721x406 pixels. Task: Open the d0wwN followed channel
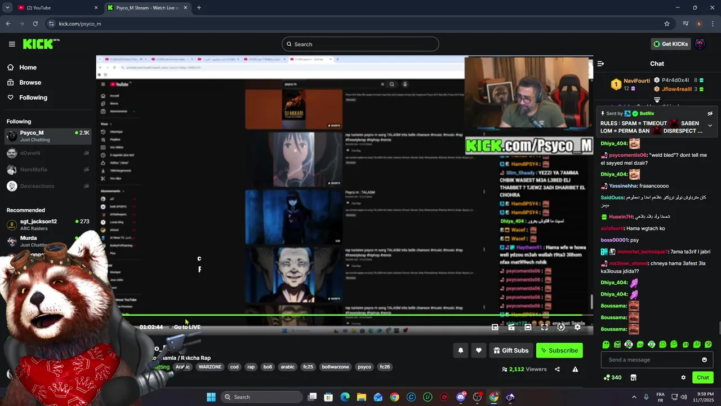pyautogui.click(x=48, y=153)
